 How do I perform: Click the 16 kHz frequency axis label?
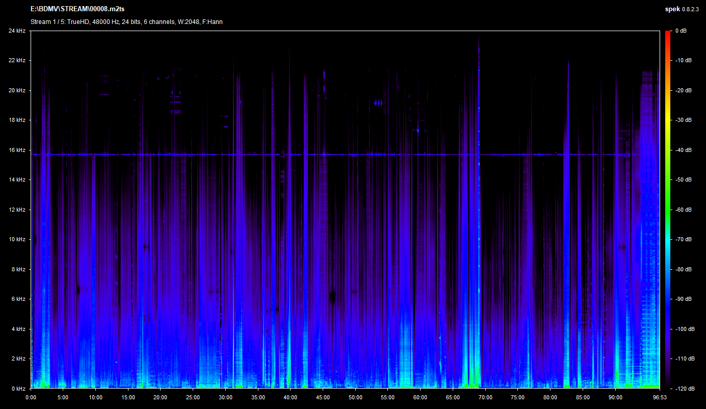tap(17, 150)
